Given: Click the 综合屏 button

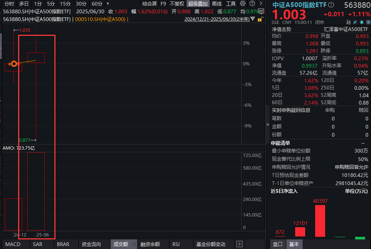Looking at the screenshot, I should coord(149,4).
